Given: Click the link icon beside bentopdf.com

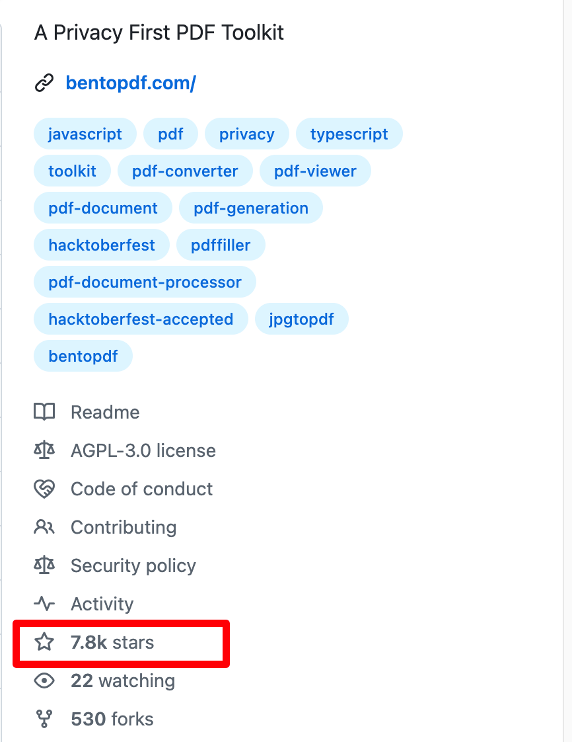Looking at the screenshot, I should (x=44, y=84).
